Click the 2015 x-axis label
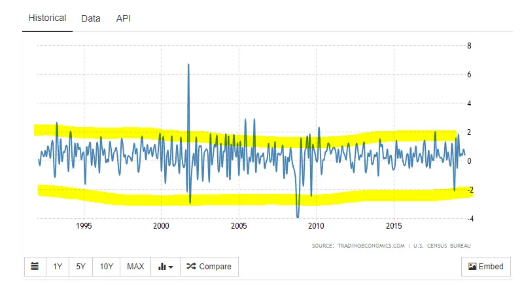 [394, 226]
